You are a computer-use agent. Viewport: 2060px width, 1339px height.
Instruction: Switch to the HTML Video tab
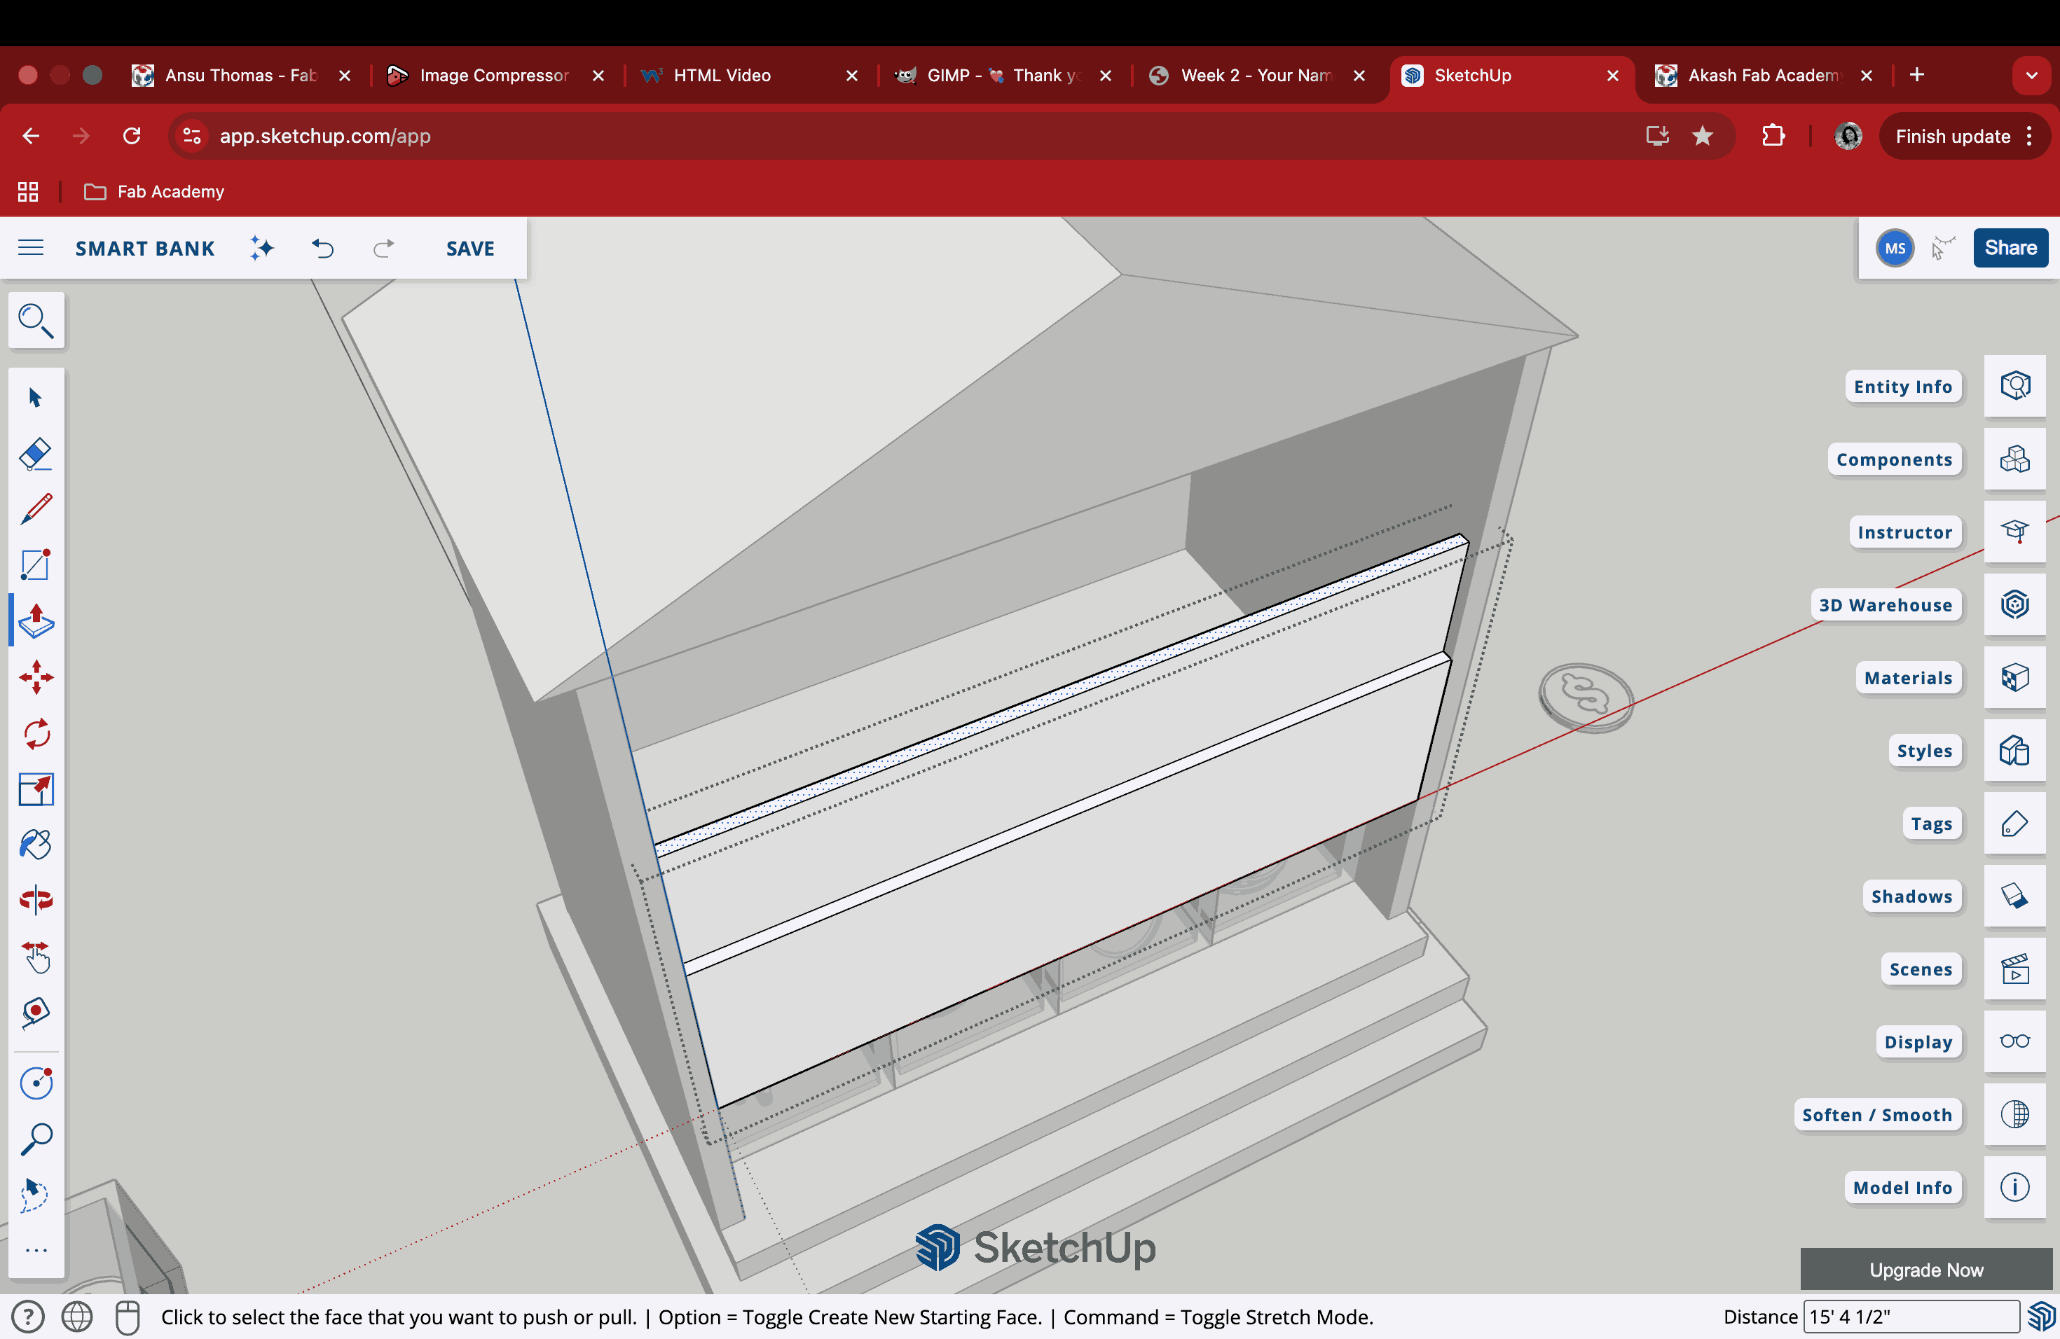[x=721, y=75]
